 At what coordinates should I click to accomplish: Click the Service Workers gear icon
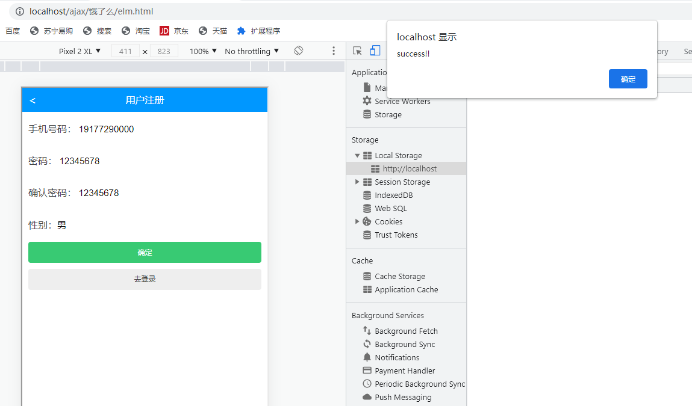[367, 100]
